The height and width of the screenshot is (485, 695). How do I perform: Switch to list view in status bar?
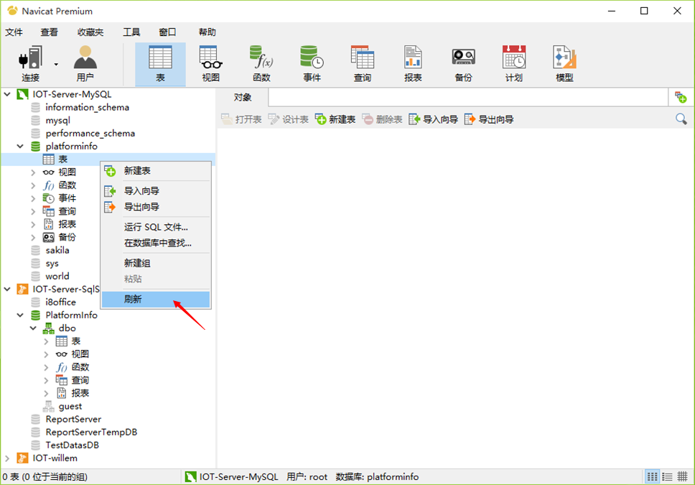coord(667,477)
